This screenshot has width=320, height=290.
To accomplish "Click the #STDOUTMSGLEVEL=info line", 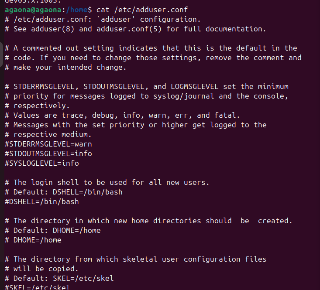I will tap(48, 154).
